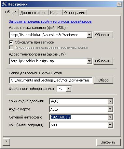124x149 pixels.
Task: Expand the Аудио карта dropdown
Action: [110, 109]
